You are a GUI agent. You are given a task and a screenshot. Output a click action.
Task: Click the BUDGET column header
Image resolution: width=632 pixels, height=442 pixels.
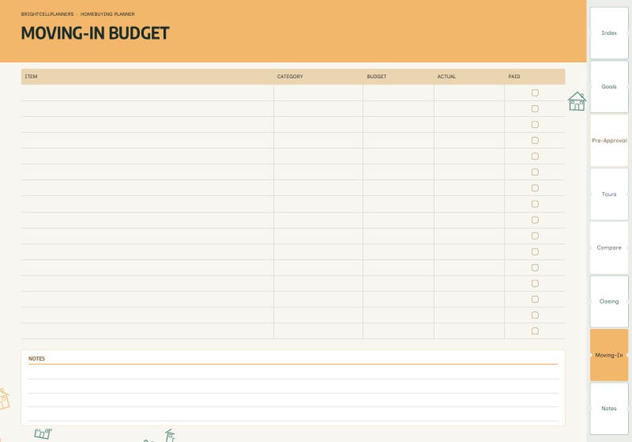376,76
